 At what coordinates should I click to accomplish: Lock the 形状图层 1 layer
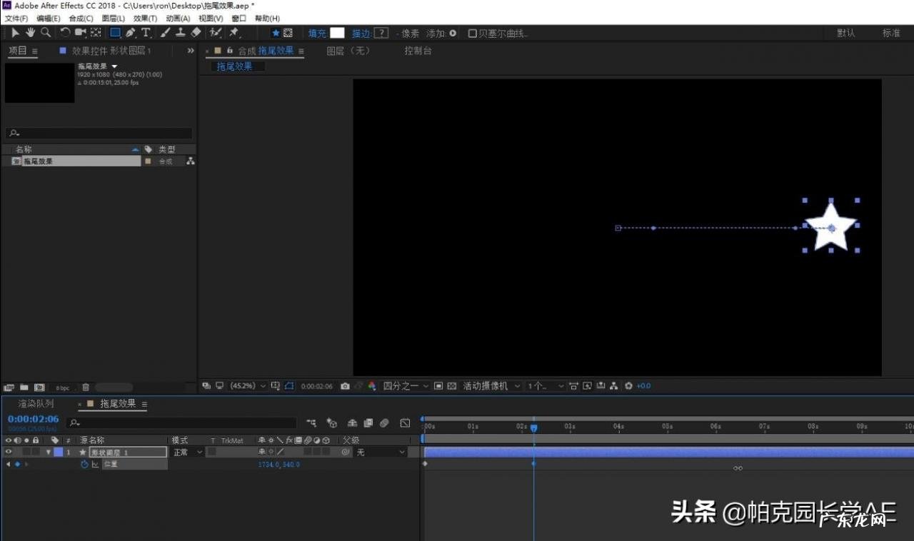tap(36, 451)
